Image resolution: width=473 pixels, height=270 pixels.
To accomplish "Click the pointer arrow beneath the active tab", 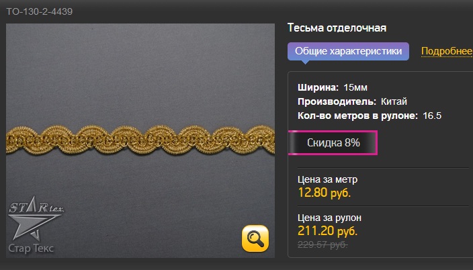I will tap(305, 62).
